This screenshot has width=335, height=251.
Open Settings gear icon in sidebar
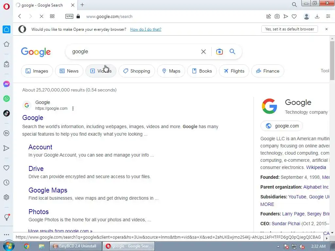(x=7, y=197)
